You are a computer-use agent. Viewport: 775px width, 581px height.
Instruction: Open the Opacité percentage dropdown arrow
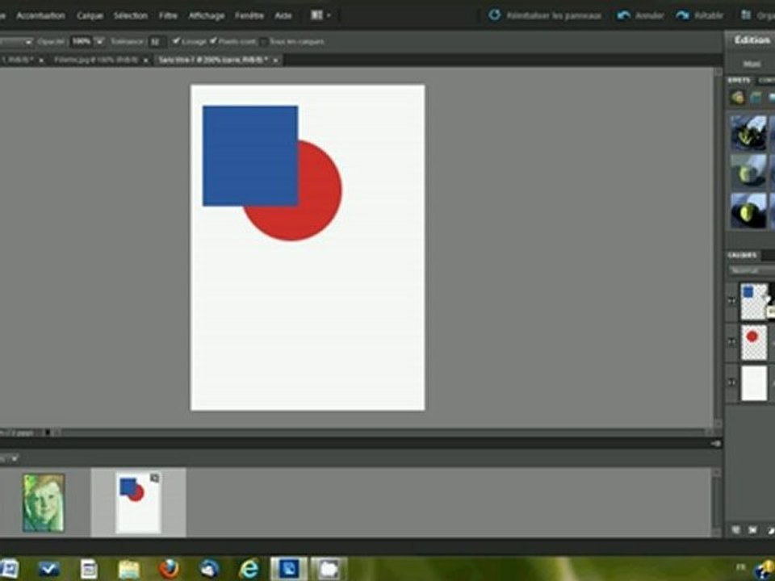click(x=99, y=41)
